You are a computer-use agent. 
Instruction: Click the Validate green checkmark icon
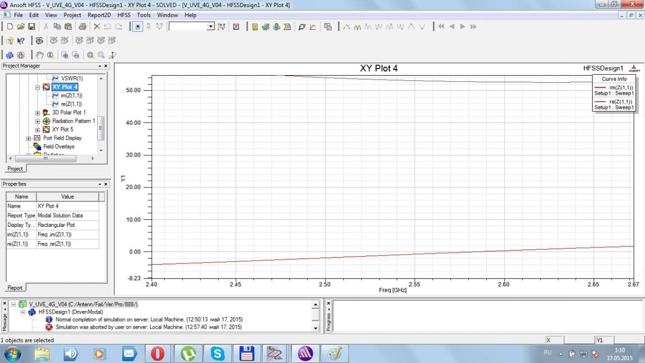(266, 27)
